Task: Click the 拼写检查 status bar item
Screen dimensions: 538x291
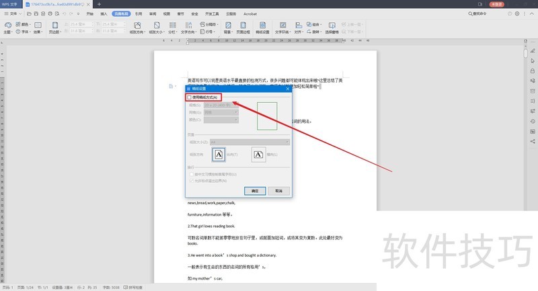Action: (x=133, y=287)
